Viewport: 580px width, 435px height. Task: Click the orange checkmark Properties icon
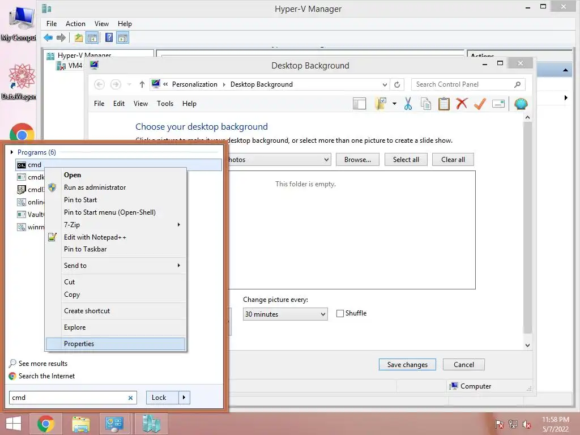point(480,104)
